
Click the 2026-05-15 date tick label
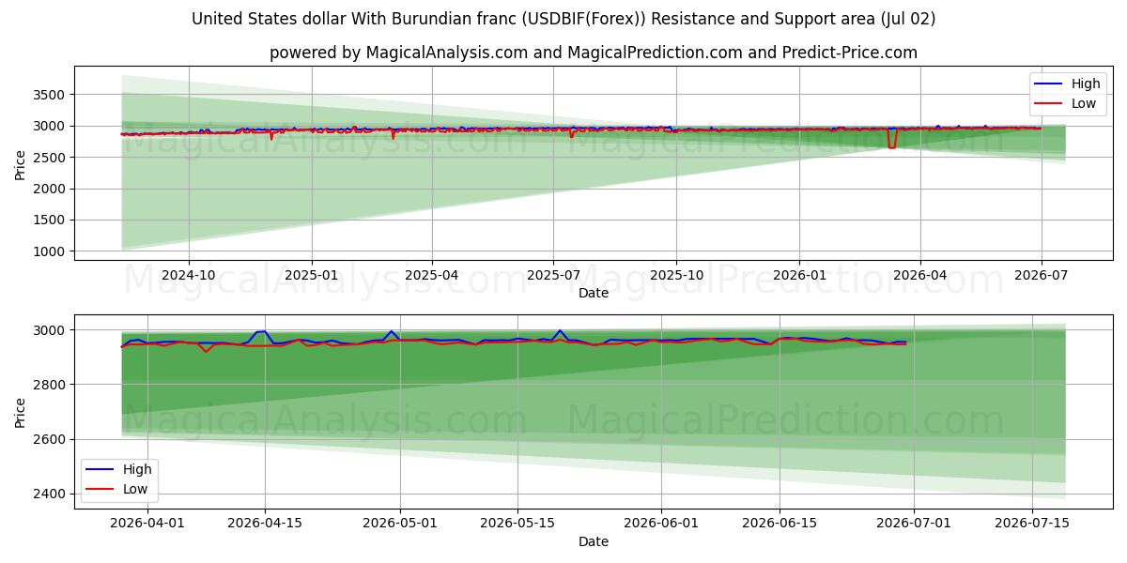(517, 523)
